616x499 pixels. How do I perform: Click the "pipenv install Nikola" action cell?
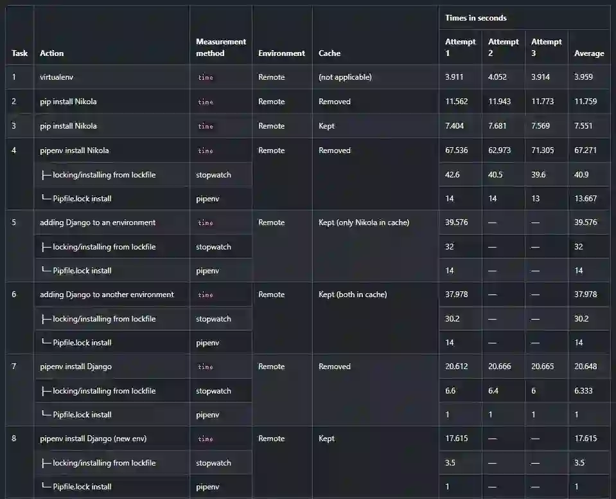[x=74, y=150]
